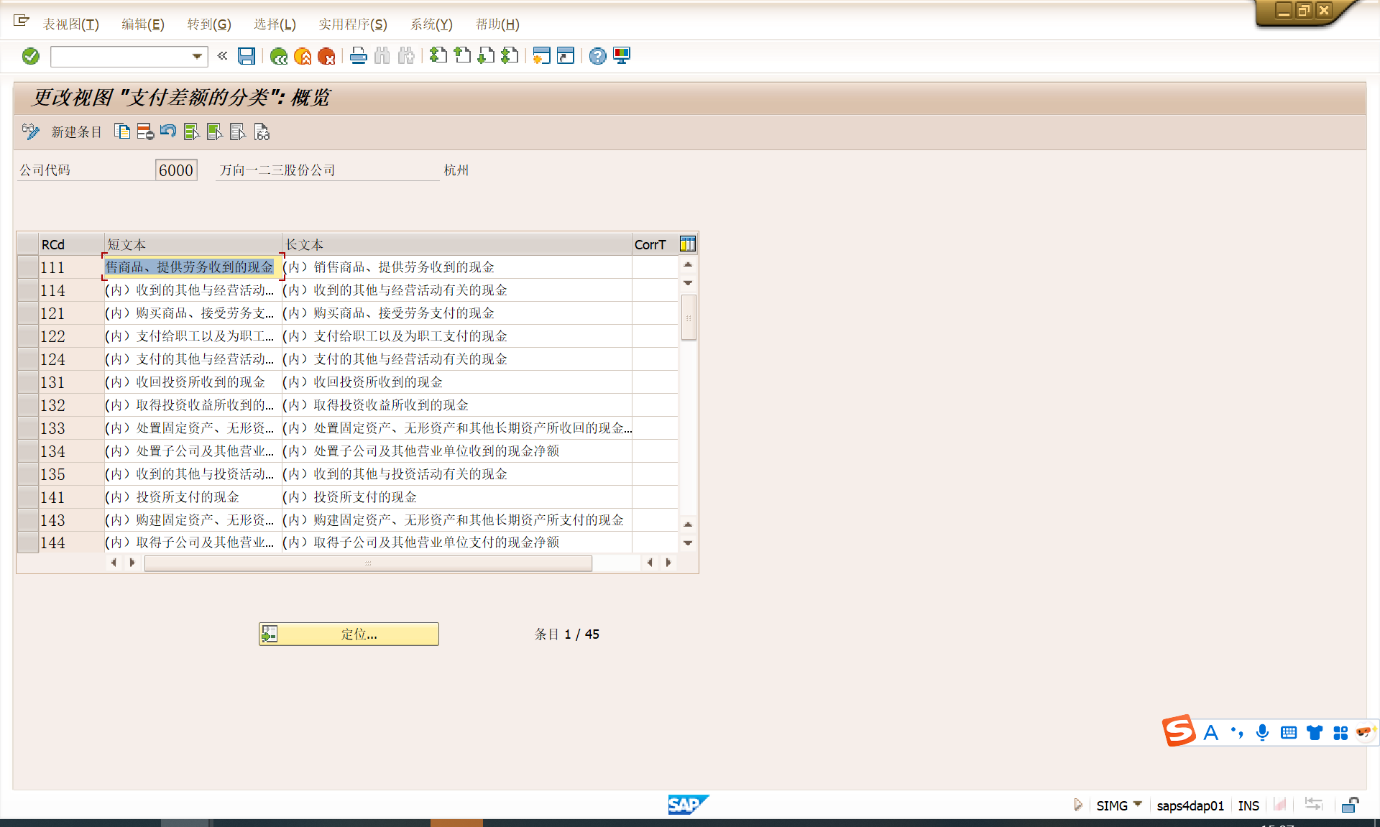Open the Help icon (question mark)

pyautogui.click(x=597, y=56)
